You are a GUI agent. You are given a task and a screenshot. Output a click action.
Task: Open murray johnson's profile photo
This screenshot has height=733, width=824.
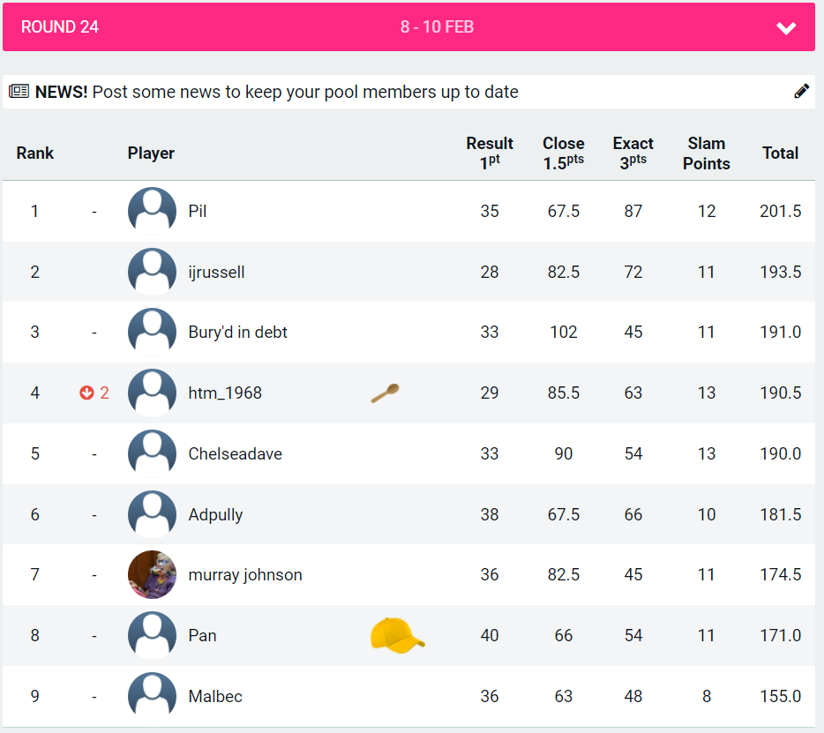[152, 575]
